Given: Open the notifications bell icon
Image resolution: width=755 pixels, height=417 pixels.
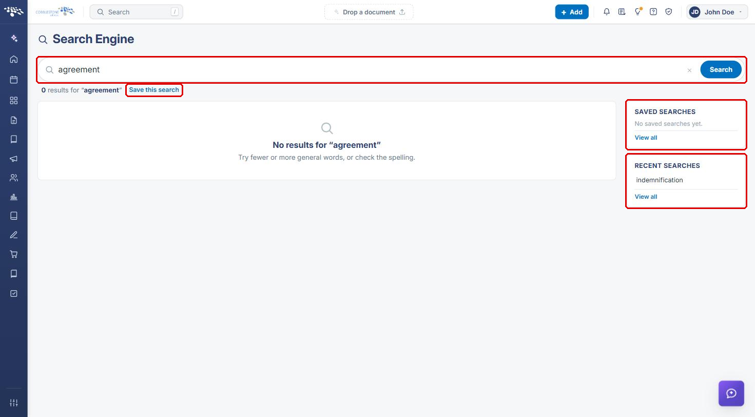Looking at the screenshot, I should click(x=607, y=12).
